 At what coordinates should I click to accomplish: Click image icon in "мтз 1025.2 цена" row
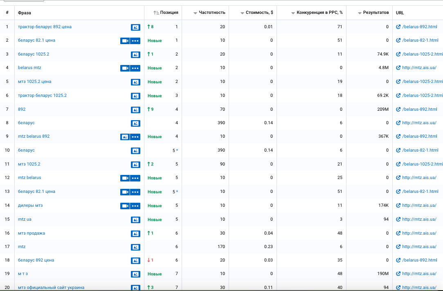(x=135, y=82)
